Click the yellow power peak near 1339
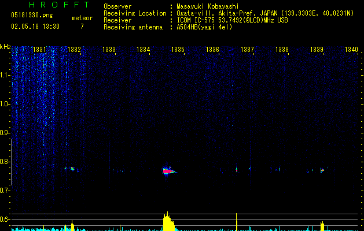Viewport: 364px width, 231px height. pos(322,226)
